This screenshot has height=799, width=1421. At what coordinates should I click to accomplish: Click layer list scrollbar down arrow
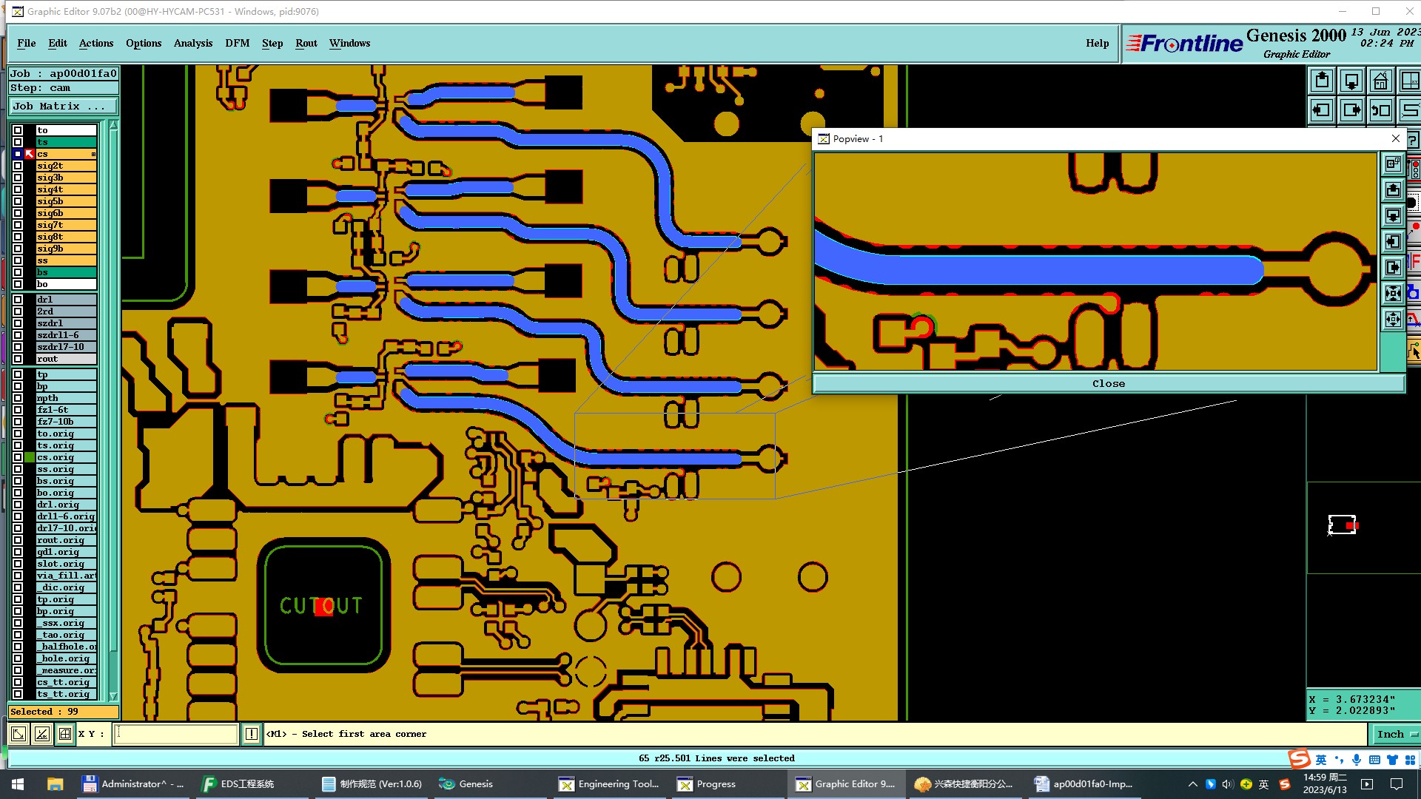point(113,696)
